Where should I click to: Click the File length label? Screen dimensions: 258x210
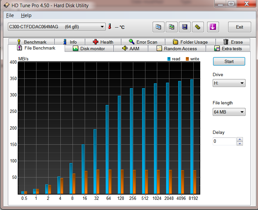pyautogui.click(x=223, y=103)
